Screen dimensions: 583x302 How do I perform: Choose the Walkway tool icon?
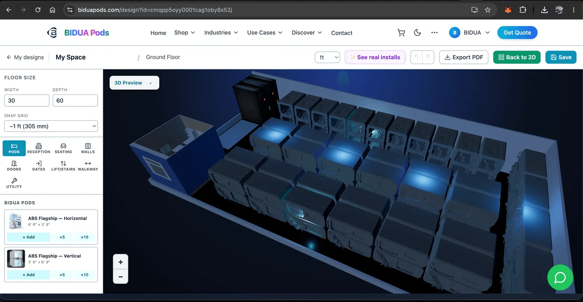pyautogui.click(x=88, y=166)
